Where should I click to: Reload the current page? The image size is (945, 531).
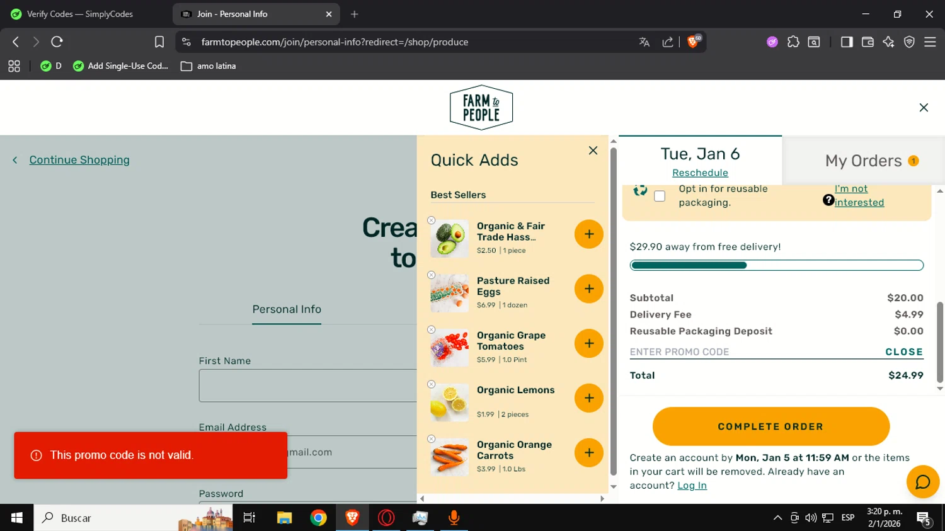[x=57, y=42]
